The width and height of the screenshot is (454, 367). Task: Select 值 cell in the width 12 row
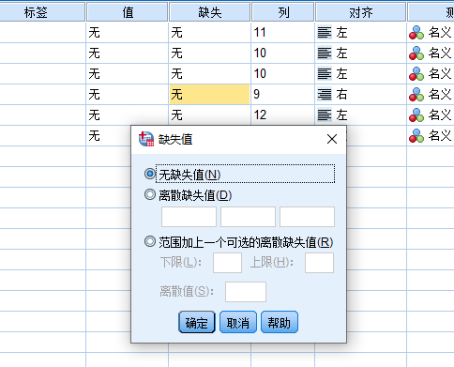tap(128, 115)
